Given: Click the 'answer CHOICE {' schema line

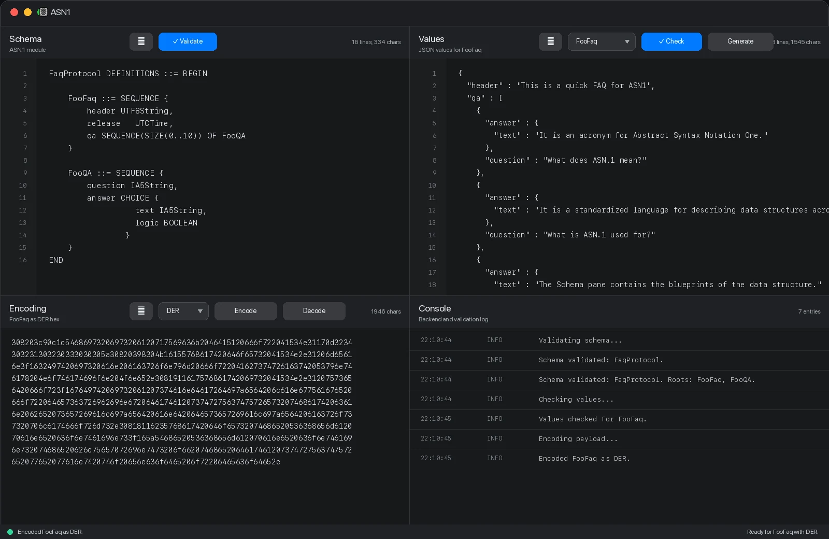Looking at the screenshot, I should (x=123, y=198).
